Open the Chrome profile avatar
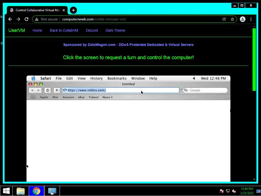261x196 pixels. [x=243, y=19]
